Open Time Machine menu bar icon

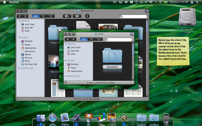141,2
